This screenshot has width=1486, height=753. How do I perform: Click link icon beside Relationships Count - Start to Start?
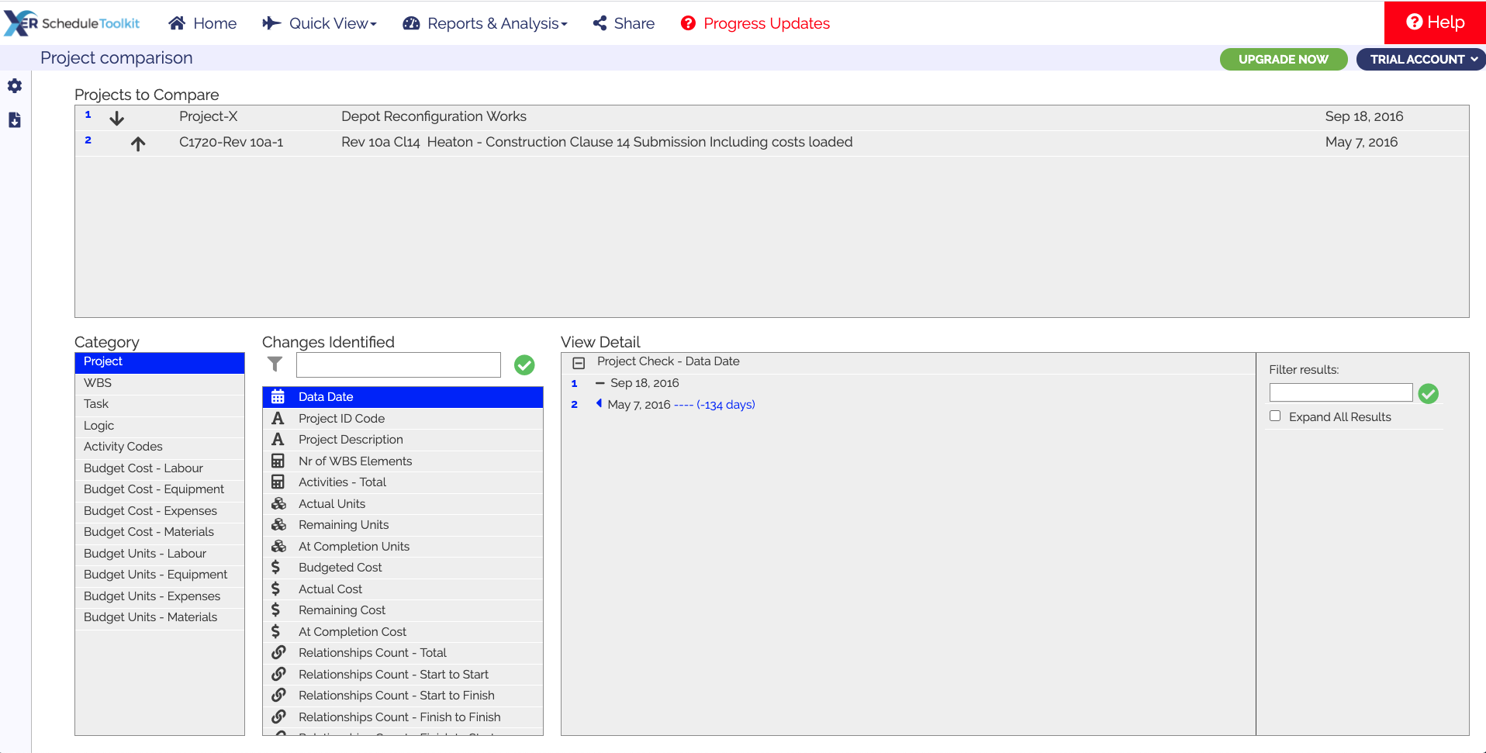click(278, 674)
